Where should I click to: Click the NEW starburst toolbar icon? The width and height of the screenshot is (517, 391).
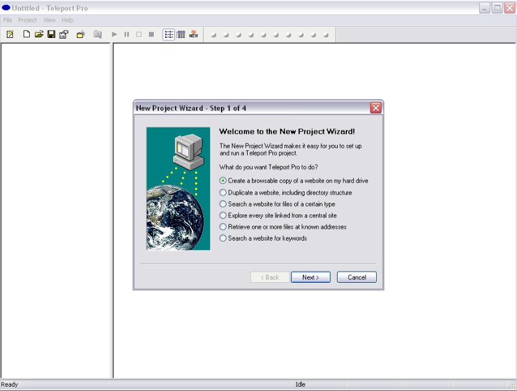pyautogui.click(x=194, y=34)
